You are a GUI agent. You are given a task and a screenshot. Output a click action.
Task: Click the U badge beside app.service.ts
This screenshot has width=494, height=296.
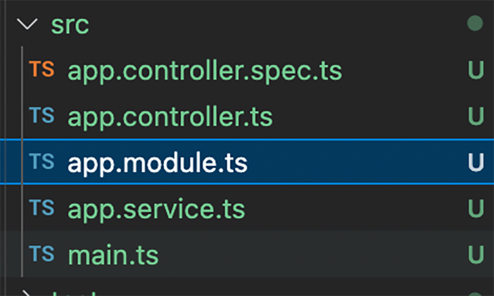click(476, 209)
